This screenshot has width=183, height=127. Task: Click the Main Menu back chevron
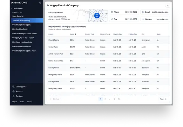12,8
